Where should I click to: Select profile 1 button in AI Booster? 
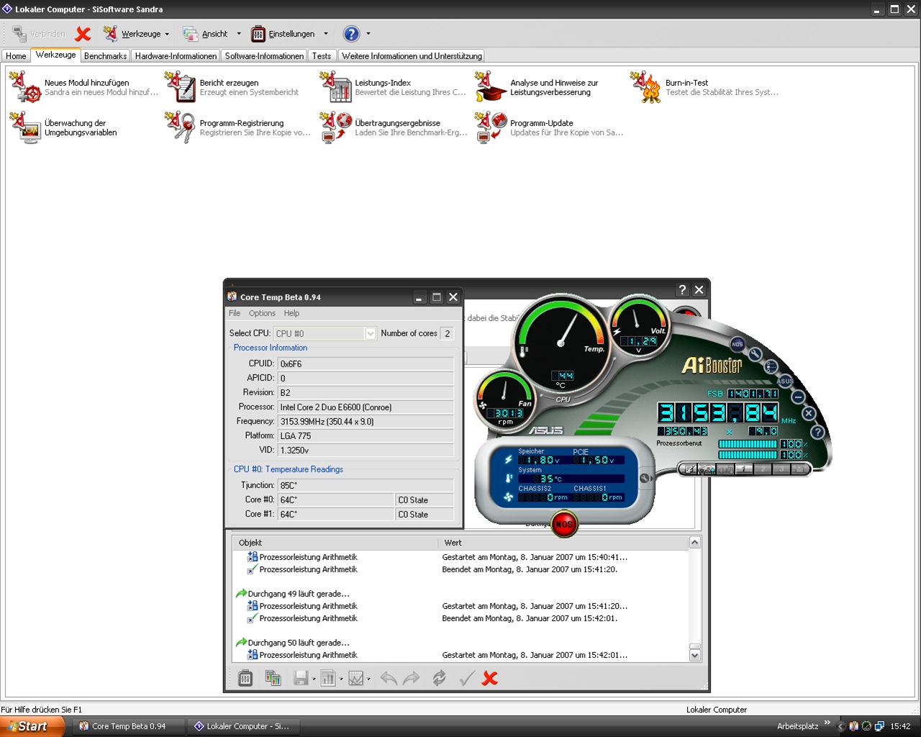pyautogui.click(x=744, y=469)
